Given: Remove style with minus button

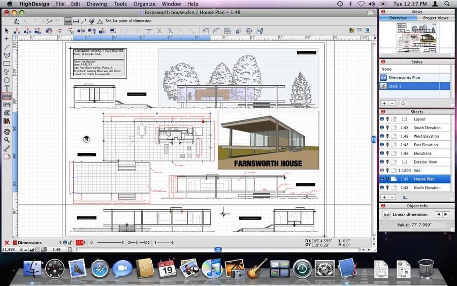Looking at the screenshot, I should (392, 103).
